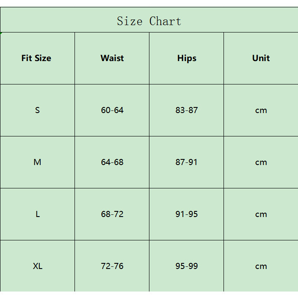Click the M size cell
The image size is (298, 298).
37,162
